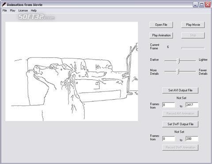Viewport: 212px width, 164px height.
Task: Start Play Animation
Action: pos(161,35)
